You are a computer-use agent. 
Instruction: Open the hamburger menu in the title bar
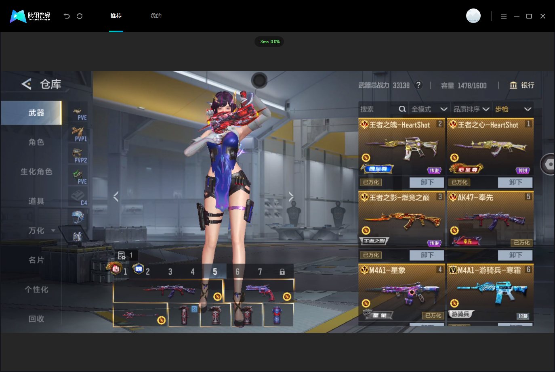pyautogui.click(x=504, y=16)
